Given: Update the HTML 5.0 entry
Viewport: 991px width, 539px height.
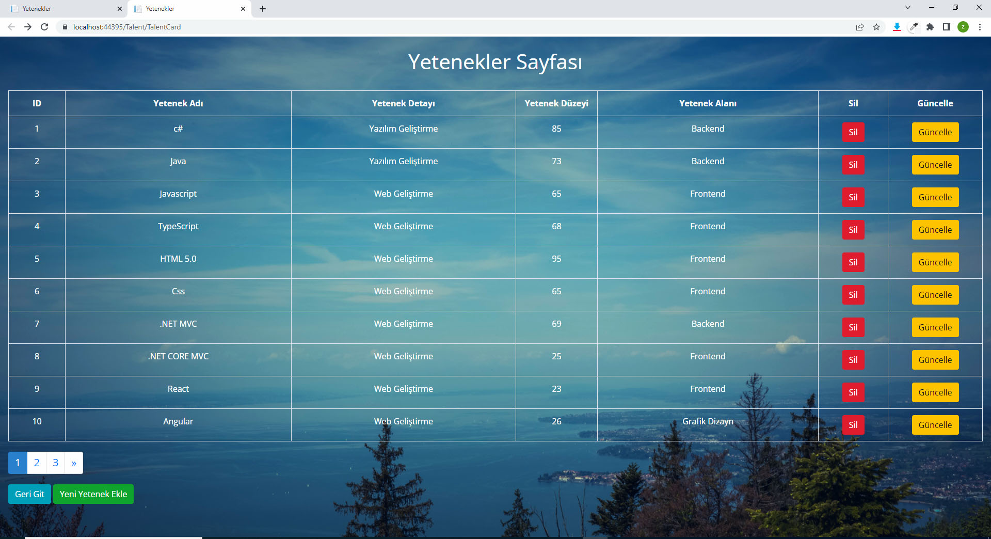Looking at the screenshot, I should [x=935, y=262].
